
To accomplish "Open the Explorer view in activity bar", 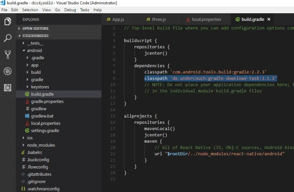I will tap(8, 21).
